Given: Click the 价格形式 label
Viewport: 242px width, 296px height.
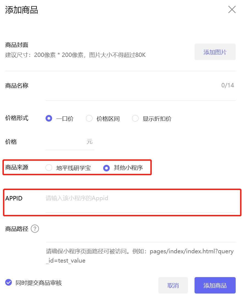Looking at the screenshot, I should (x=17, y=118).
